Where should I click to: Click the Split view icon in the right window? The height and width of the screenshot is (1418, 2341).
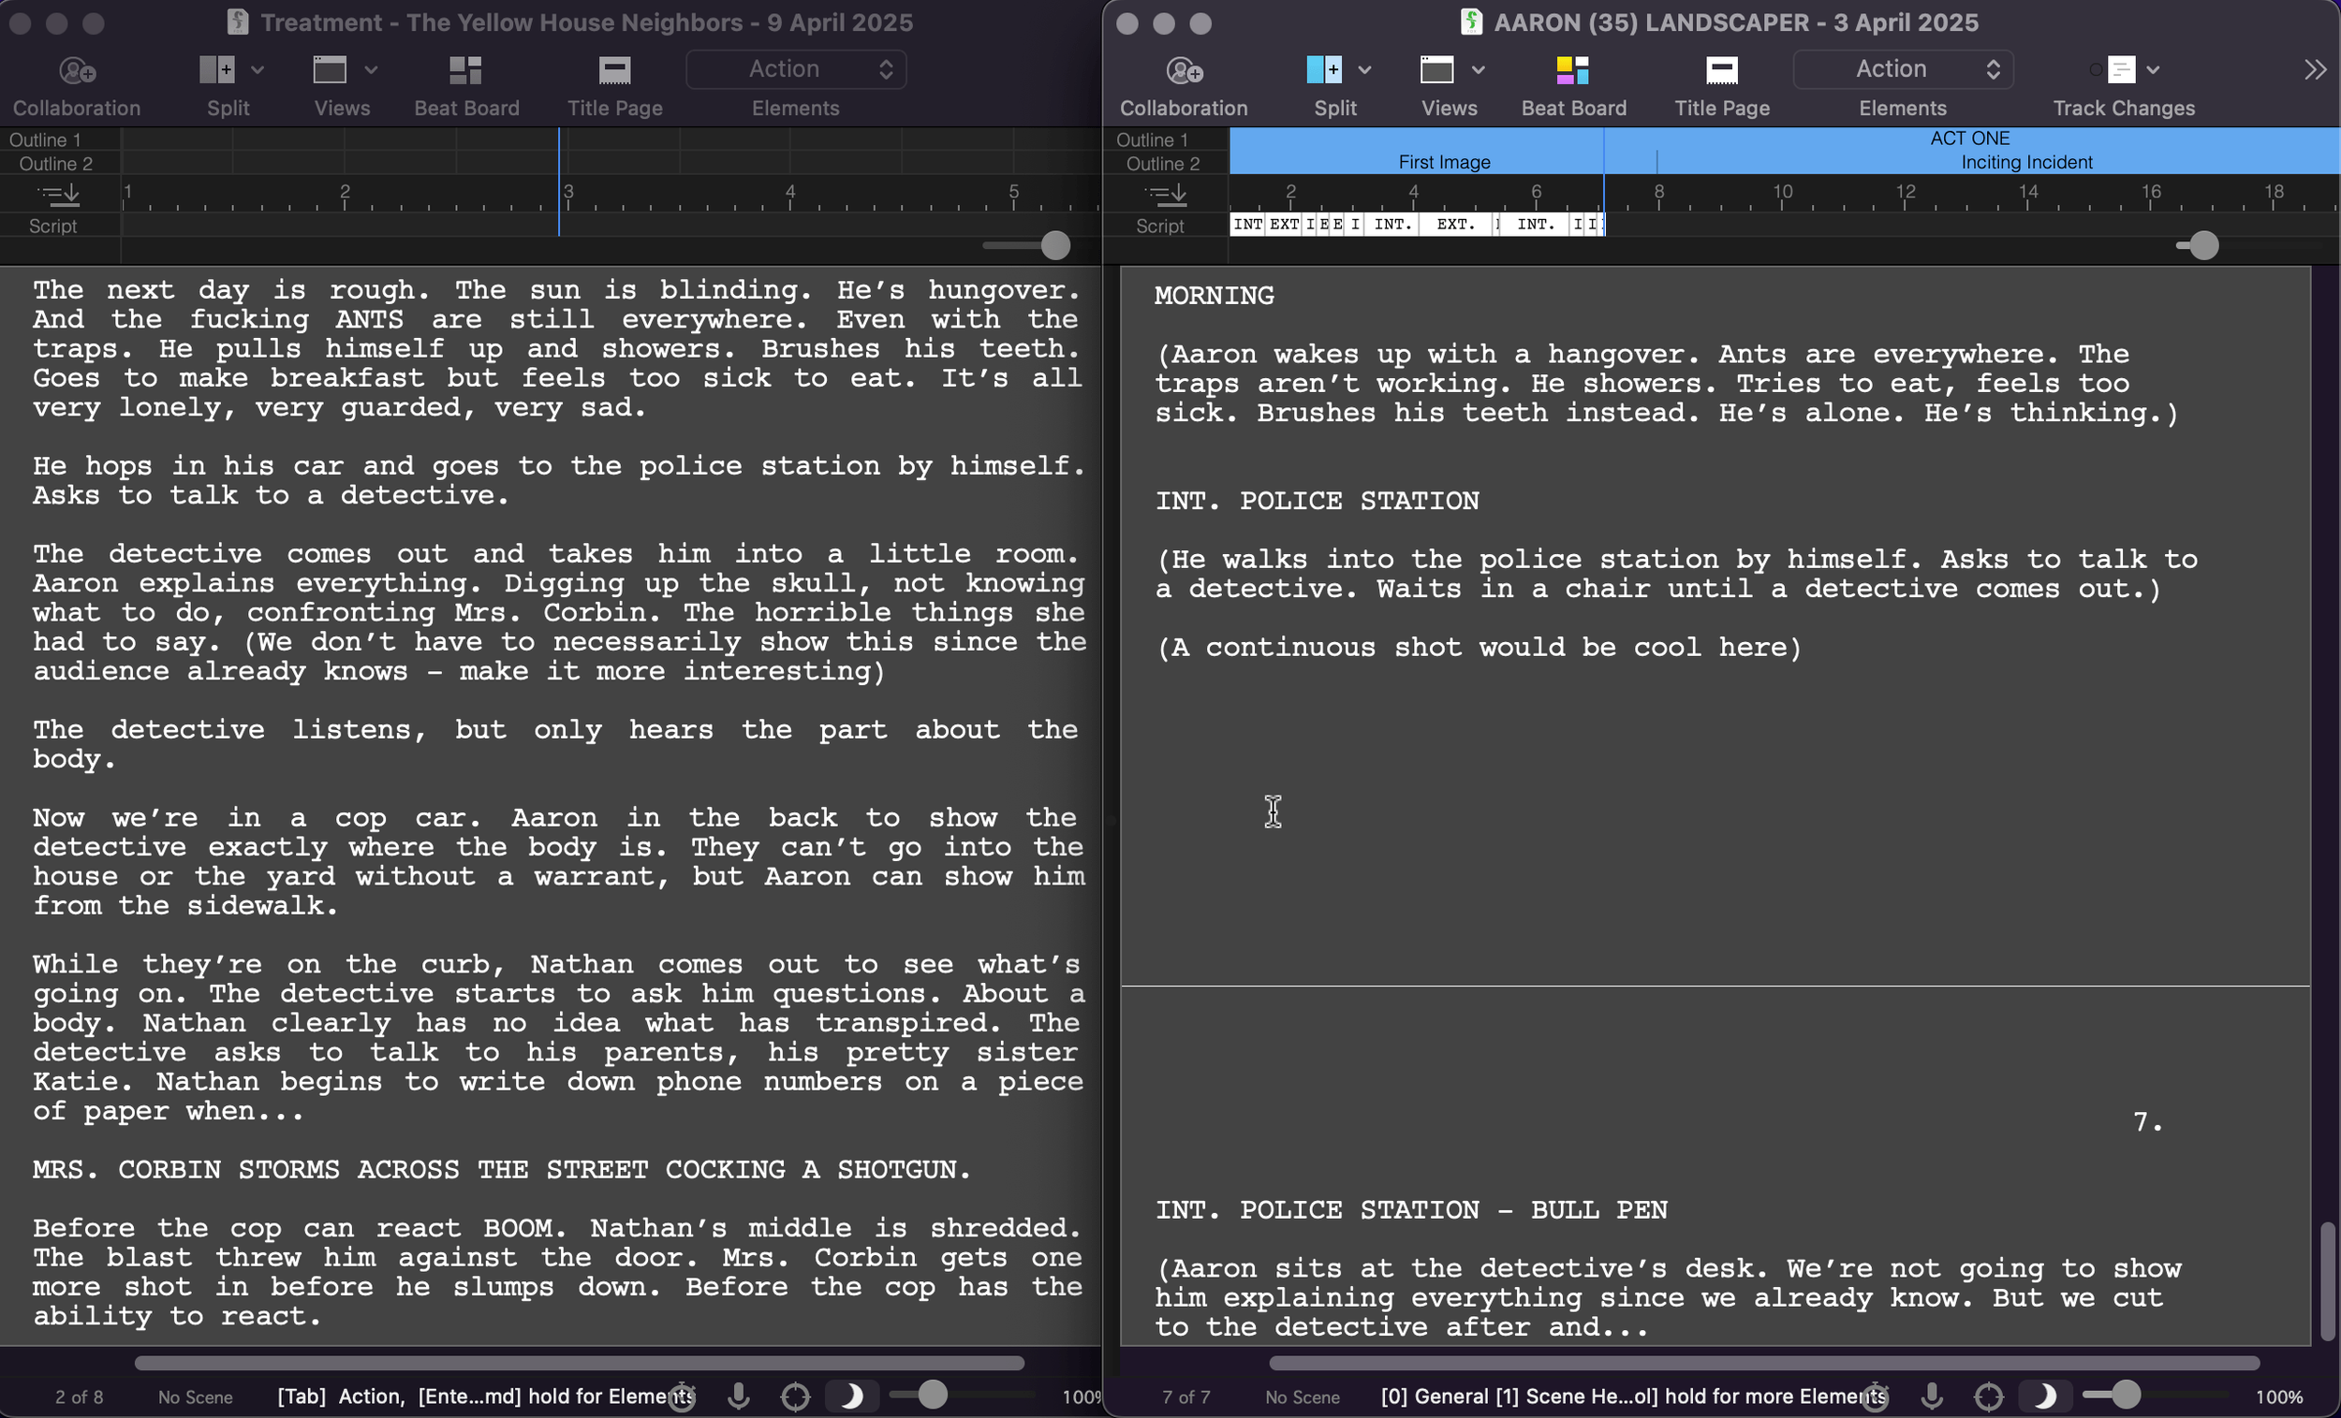tap(1323, 70)
